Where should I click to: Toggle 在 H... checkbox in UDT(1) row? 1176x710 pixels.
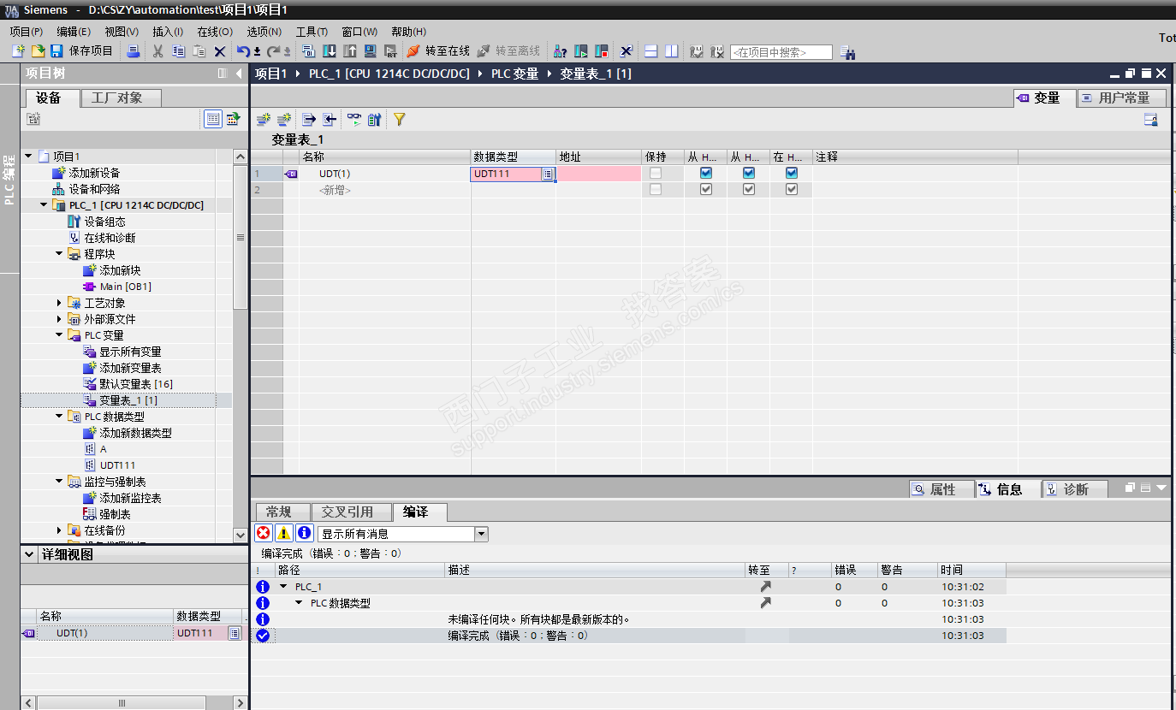point(792,174)
